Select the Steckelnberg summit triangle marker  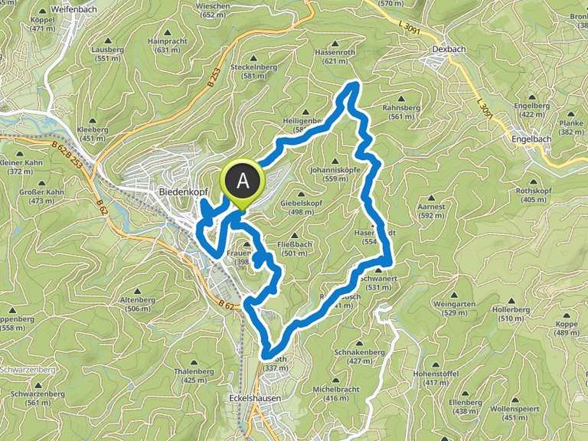253,58
